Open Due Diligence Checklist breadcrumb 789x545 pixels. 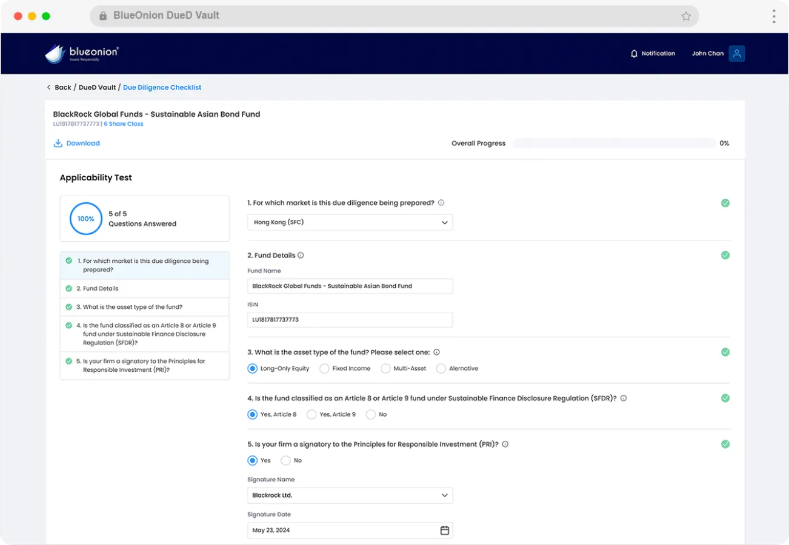(x=162, y=87)
